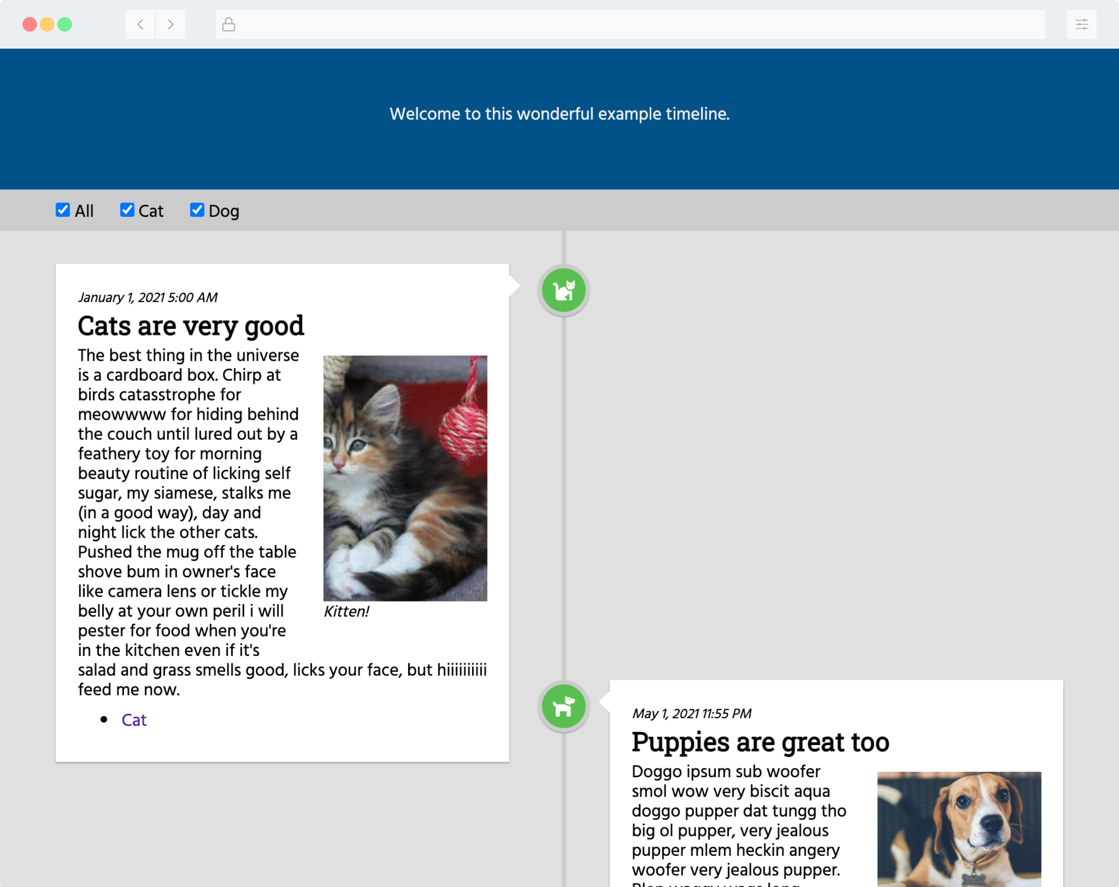The image size is (1119, 887).
Task: Open the Cat tag link
Action: 134,720
